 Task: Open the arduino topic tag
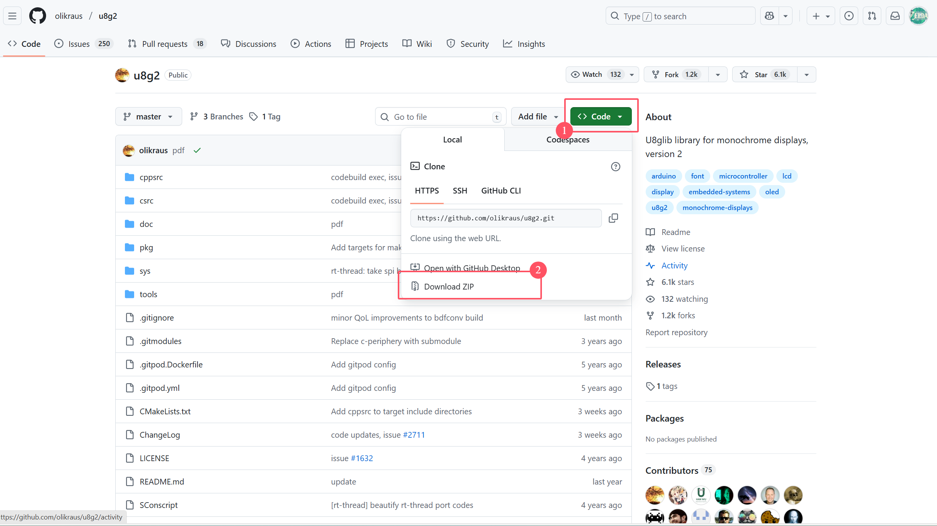click(x=663, y=176)
